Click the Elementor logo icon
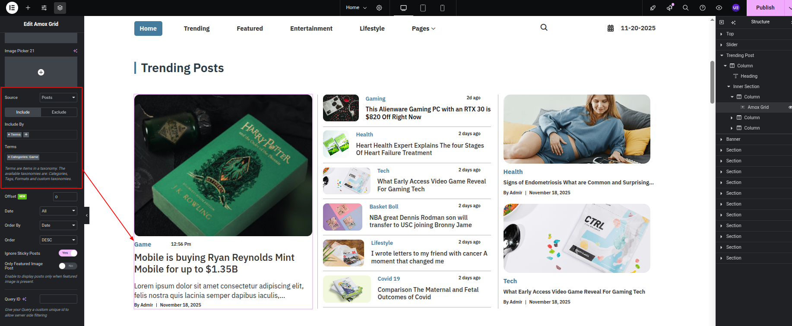 (x=12, y=8)
